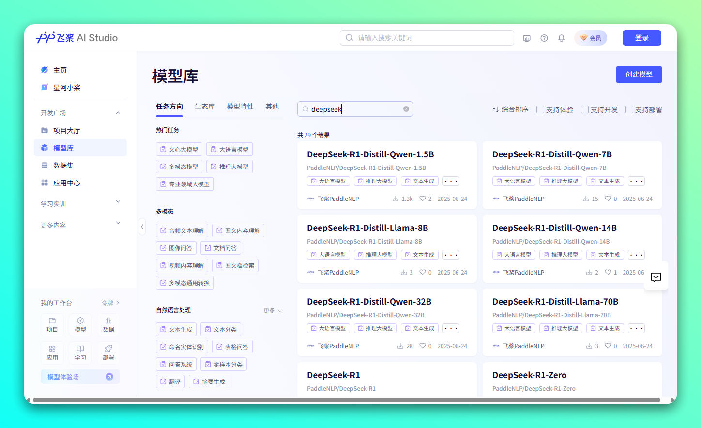This screenshot has width=701, height=428.
Task: Click more tags ellipsis on DeepSeek-R1-Distill-Qwen-14B
Action: [x=636, y=255]
